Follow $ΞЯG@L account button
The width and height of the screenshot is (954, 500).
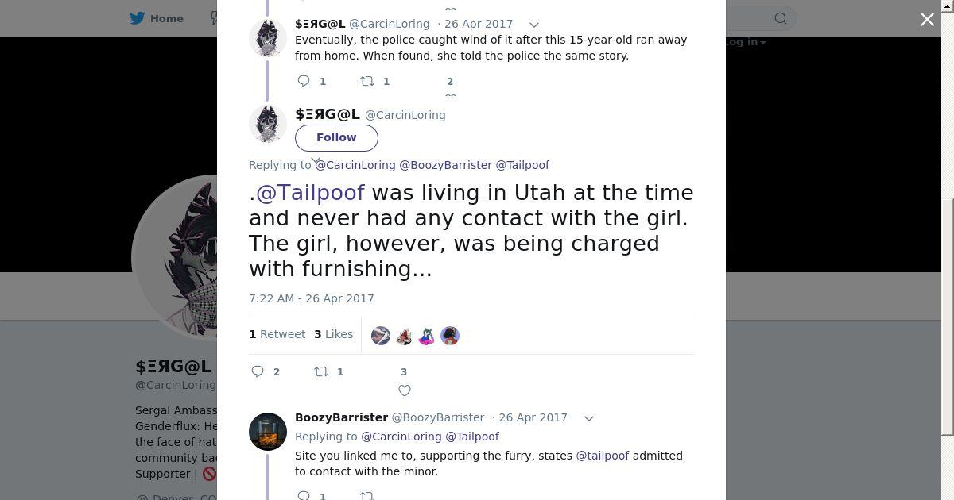336,137
